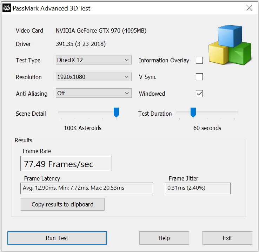Close the Advanced 3D Test window
259x252 pixels.
pyautogui.click(x=249, y=8)
